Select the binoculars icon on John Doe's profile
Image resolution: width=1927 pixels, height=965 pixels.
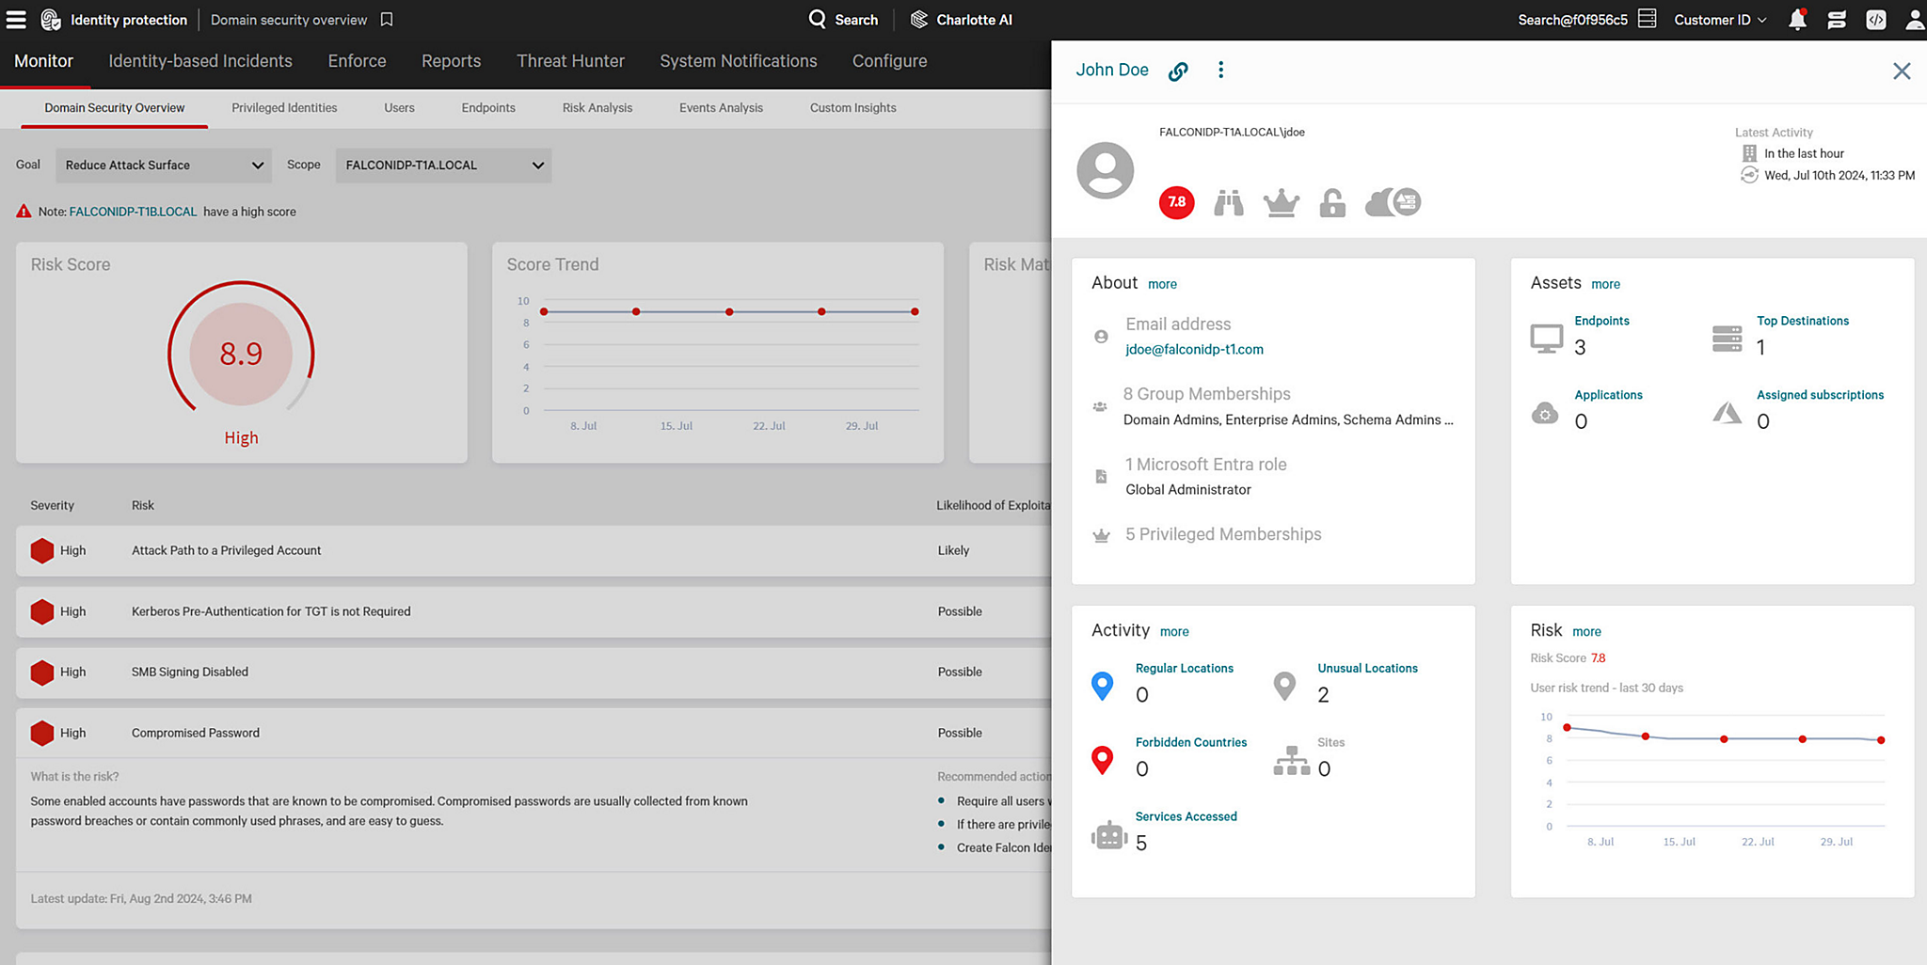(x=1229, y=202)
